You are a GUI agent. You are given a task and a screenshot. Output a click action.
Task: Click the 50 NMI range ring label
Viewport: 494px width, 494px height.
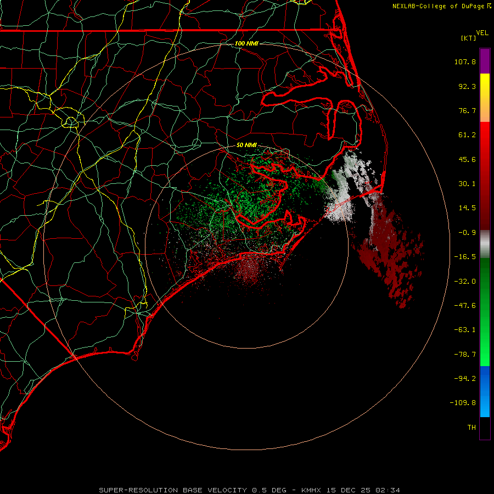(246, 145)
